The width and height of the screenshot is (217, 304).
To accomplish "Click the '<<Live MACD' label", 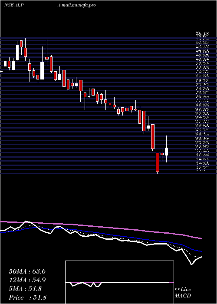I will point(183,293).
